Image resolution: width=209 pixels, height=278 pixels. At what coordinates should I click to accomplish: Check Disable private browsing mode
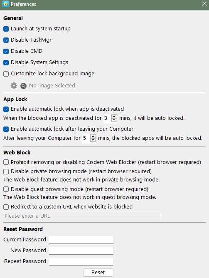click(6, 171)
